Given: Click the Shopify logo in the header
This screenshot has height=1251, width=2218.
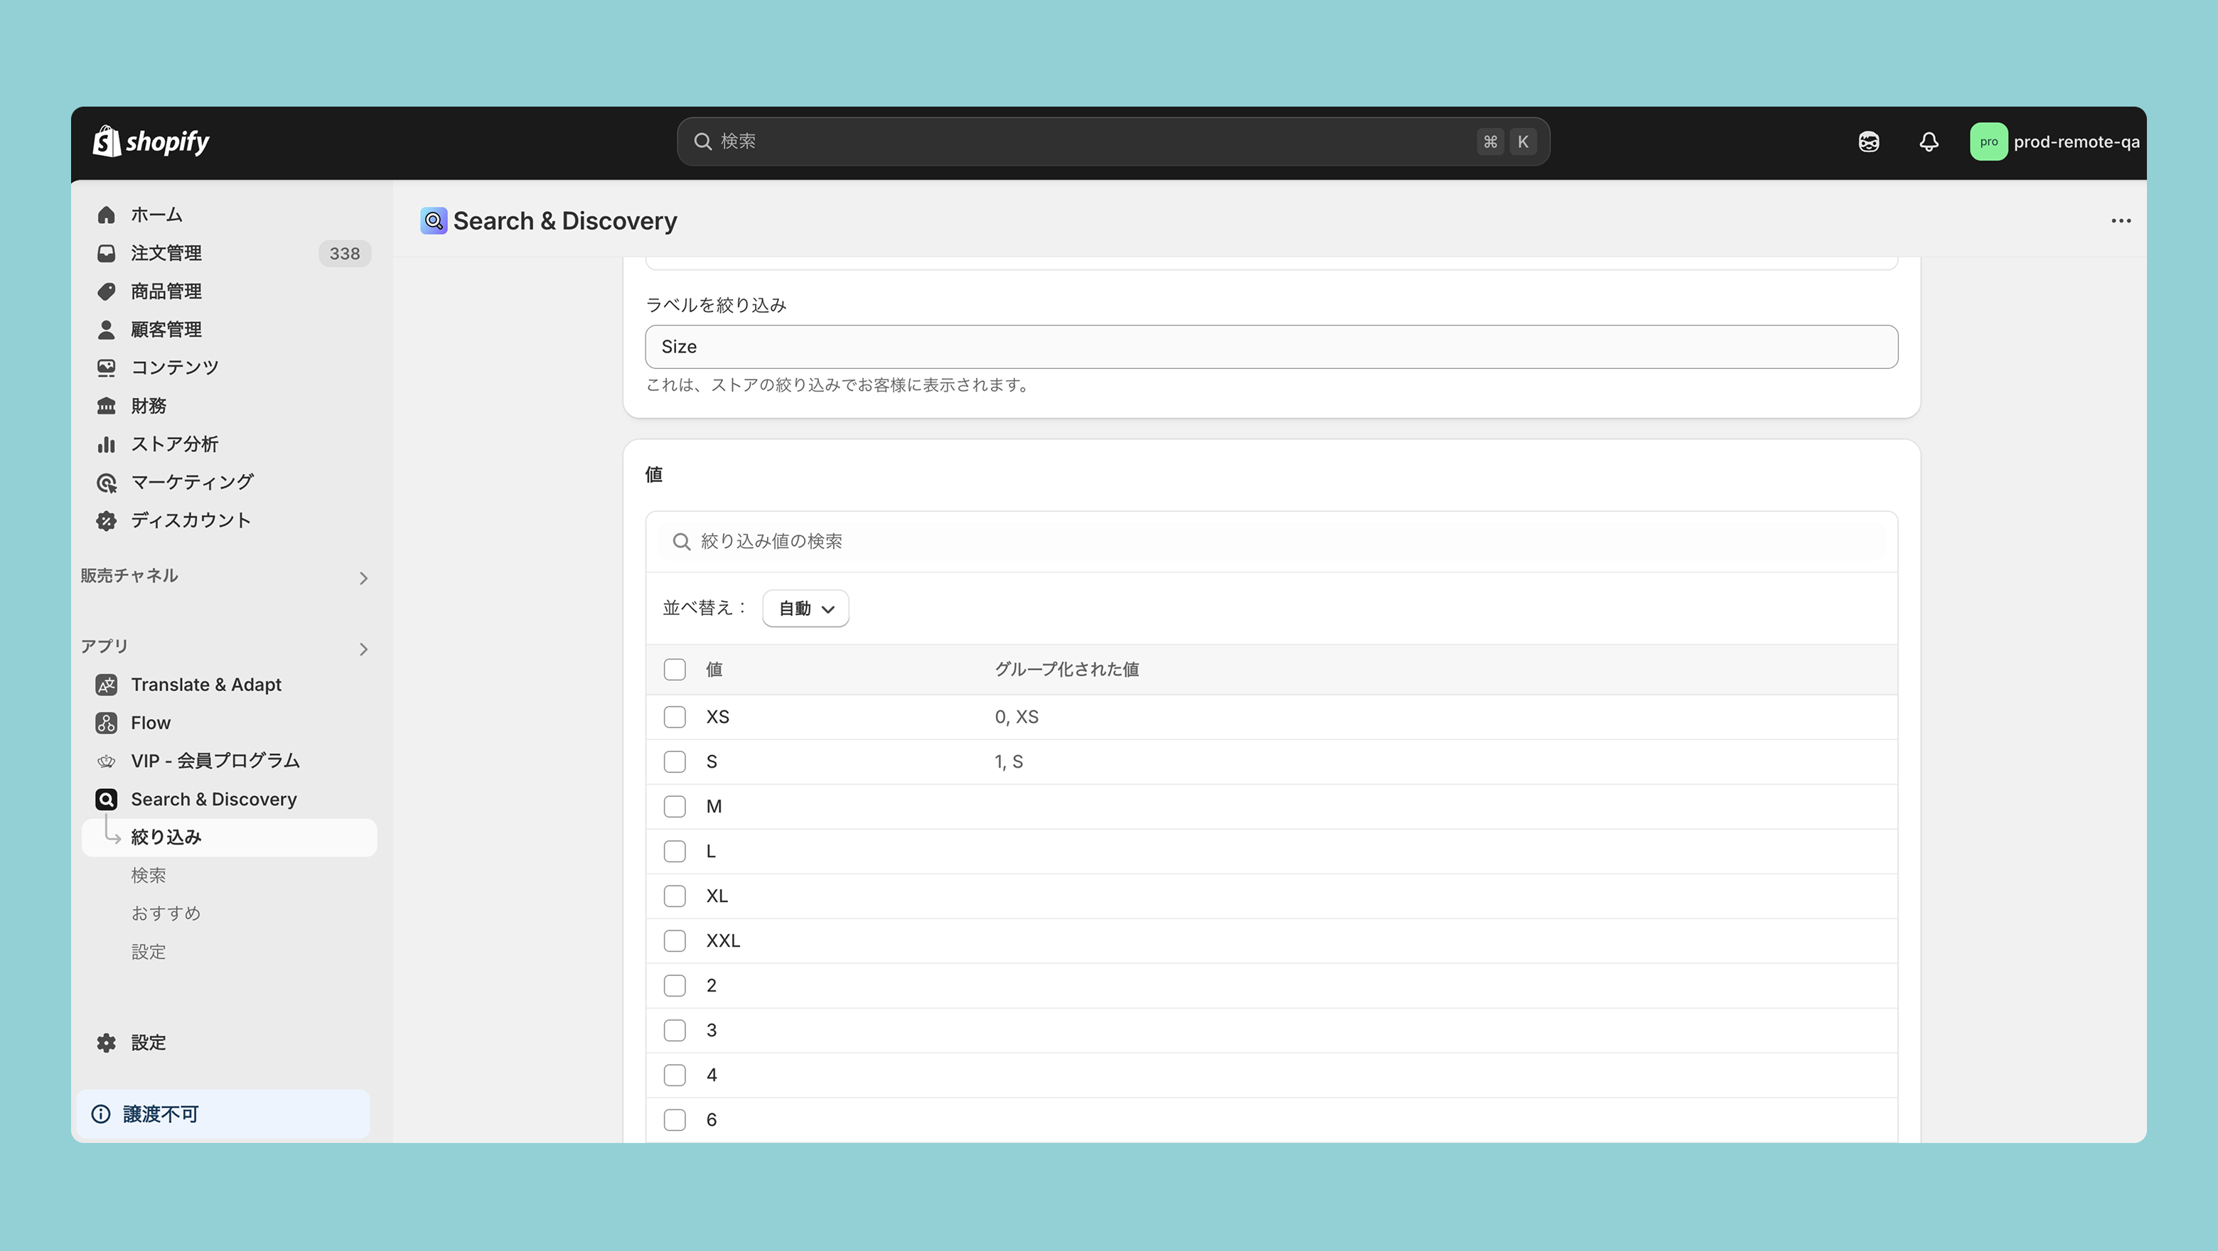Looking at the screenshot, I should [151, 142].
